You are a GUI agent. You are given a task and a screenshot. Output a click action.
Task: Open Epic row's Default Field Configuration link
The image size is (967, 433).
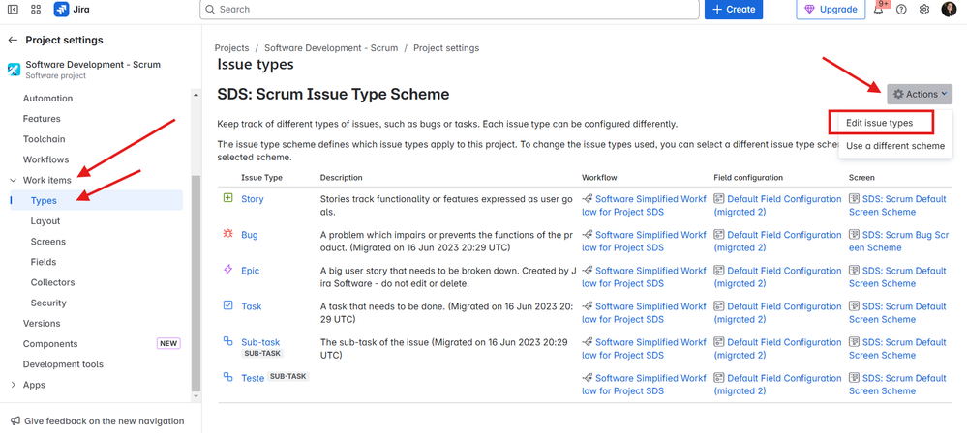point(777,277)
